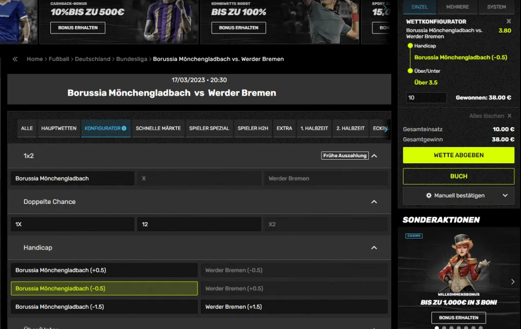This screenshot has height=329, width=521.
Task: Click the Konfigurator info icon
Action: (x=124, y=128)
